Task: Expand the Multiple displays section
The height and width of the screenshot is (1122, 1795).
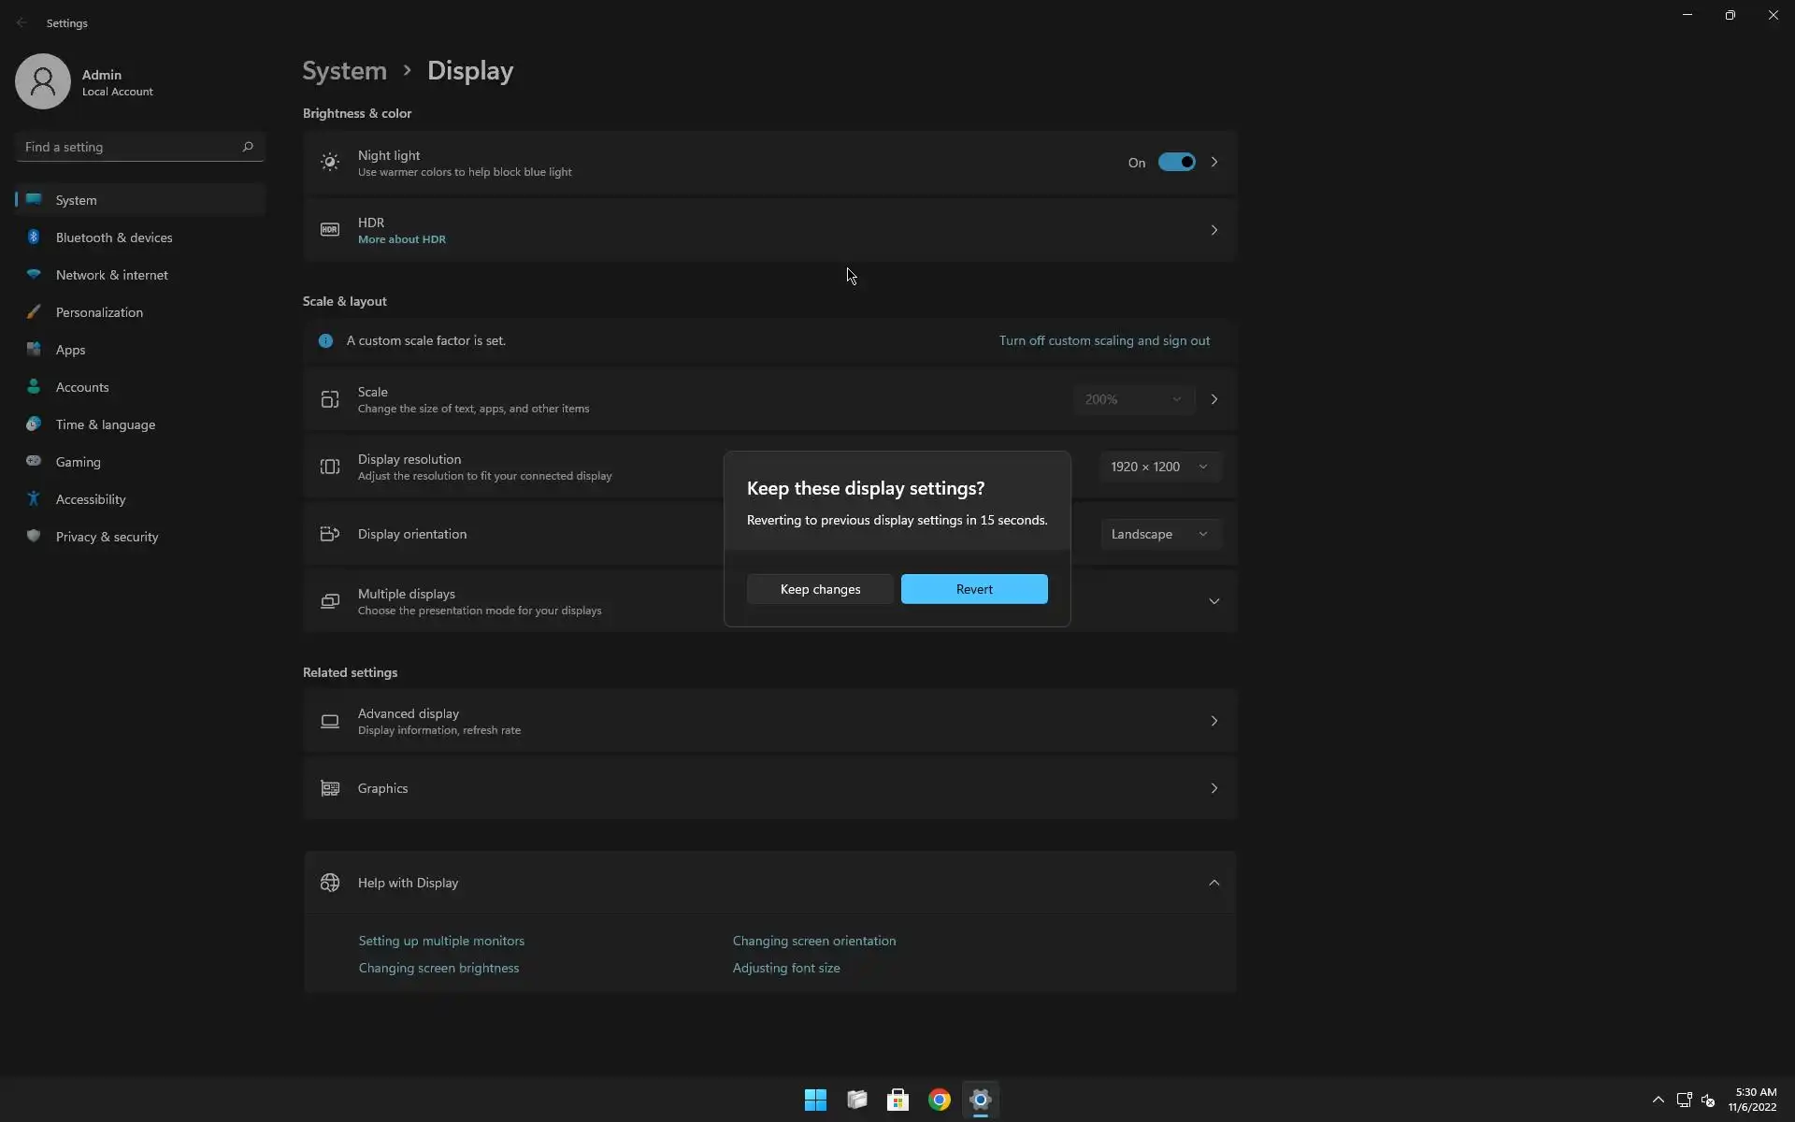Action: click(1213, 601)
